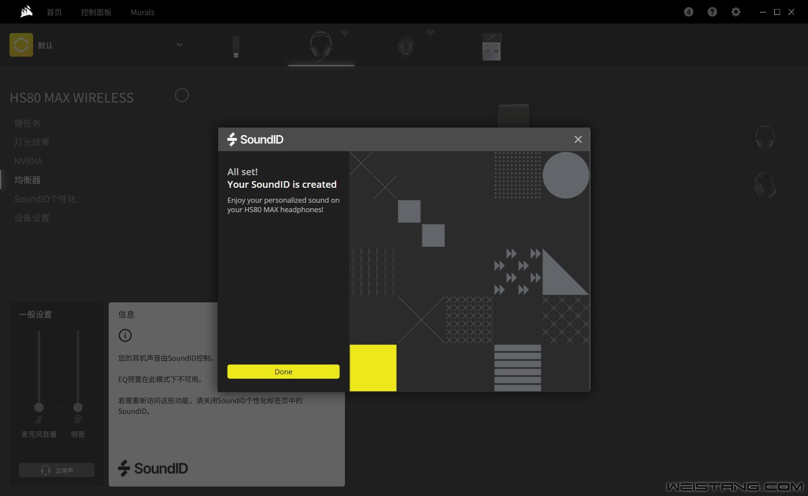Click the 一般设置 panel heading
Image resolution: width=808 pixels, height=496 pixels.
[x=35, y=315]
